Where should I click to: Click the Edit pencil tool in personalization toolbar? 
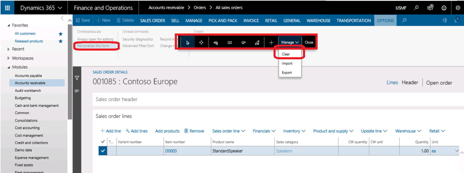257,43
